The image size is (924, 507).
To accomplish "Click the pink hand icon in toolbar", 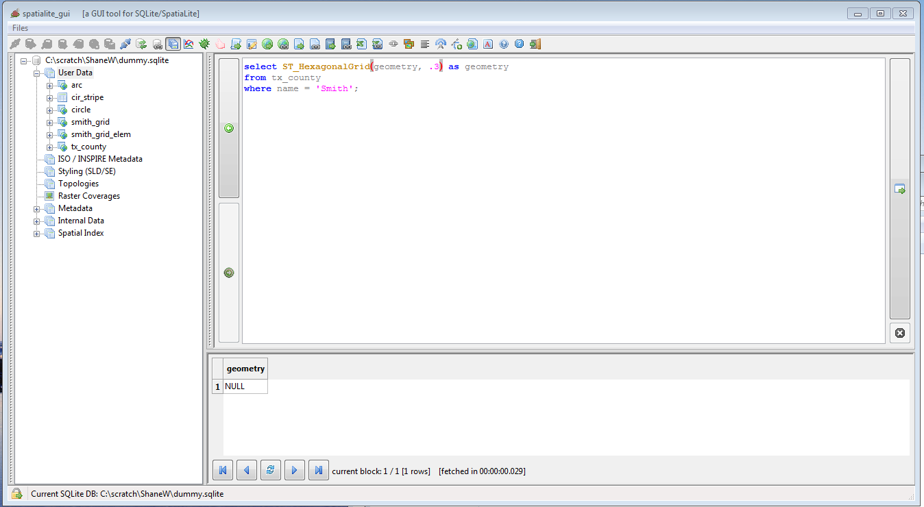I will point(220,44).
